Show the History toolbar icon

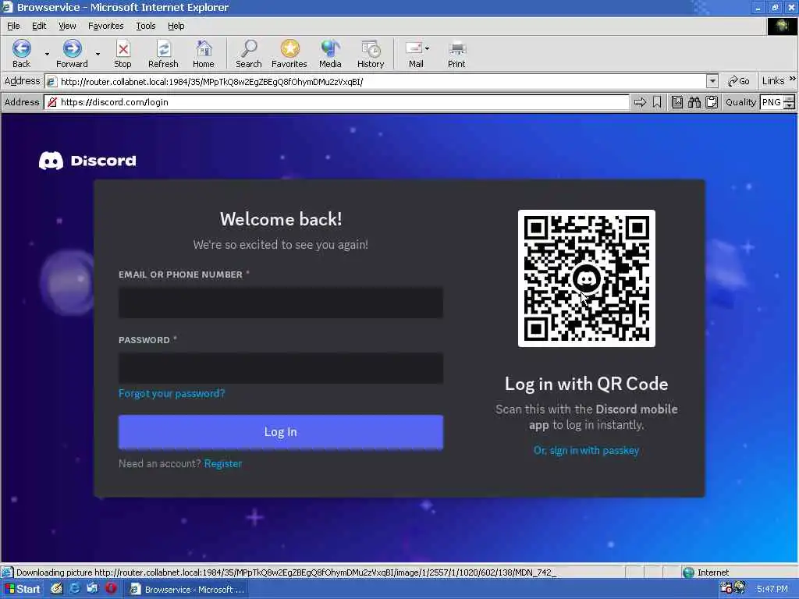click(371, 49)
